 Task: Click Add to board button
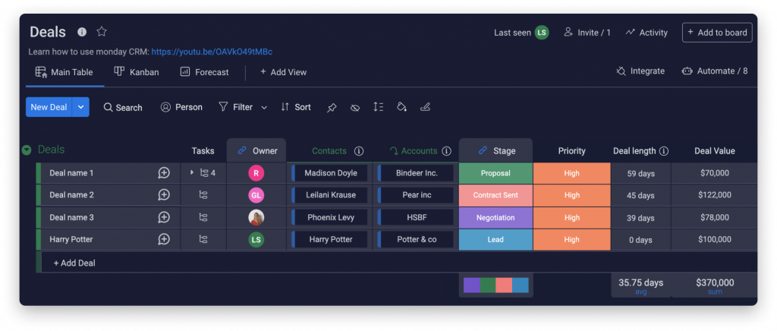click(717, 33)
